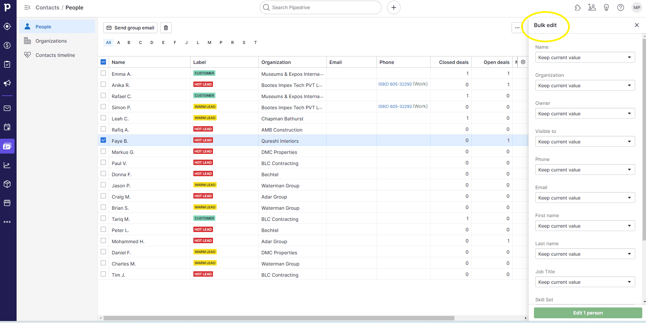Collapse the navigation menu toggle icon
646x323 pixels.
coord(27,7)
